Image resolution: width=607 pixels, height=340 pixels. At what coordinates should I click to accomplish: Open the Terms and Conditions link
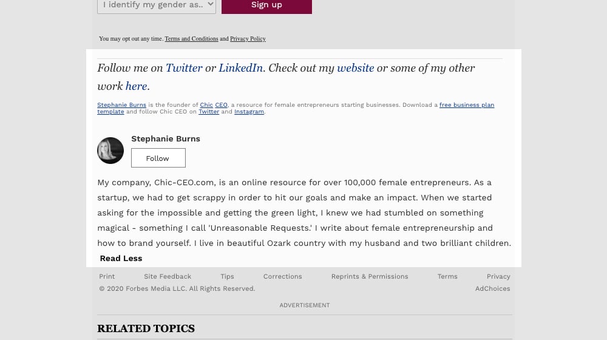point(192,39)
